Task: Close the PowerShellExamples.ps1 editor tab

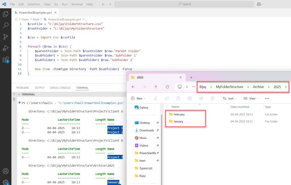Action: (x=55, y=13)
